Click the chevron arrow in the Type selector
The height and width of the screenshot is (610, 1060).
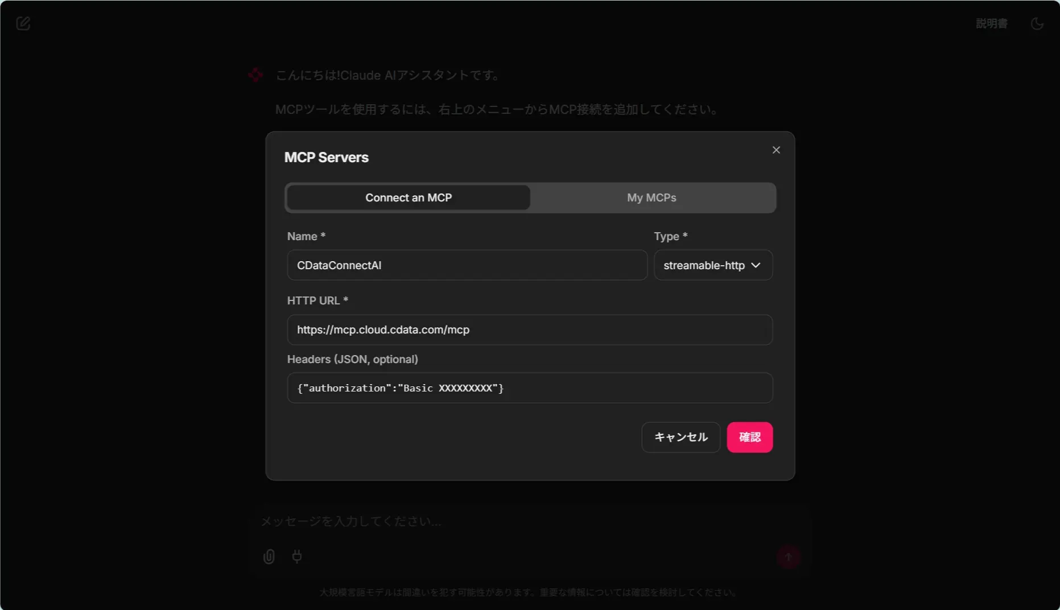(x=756, y=265)
